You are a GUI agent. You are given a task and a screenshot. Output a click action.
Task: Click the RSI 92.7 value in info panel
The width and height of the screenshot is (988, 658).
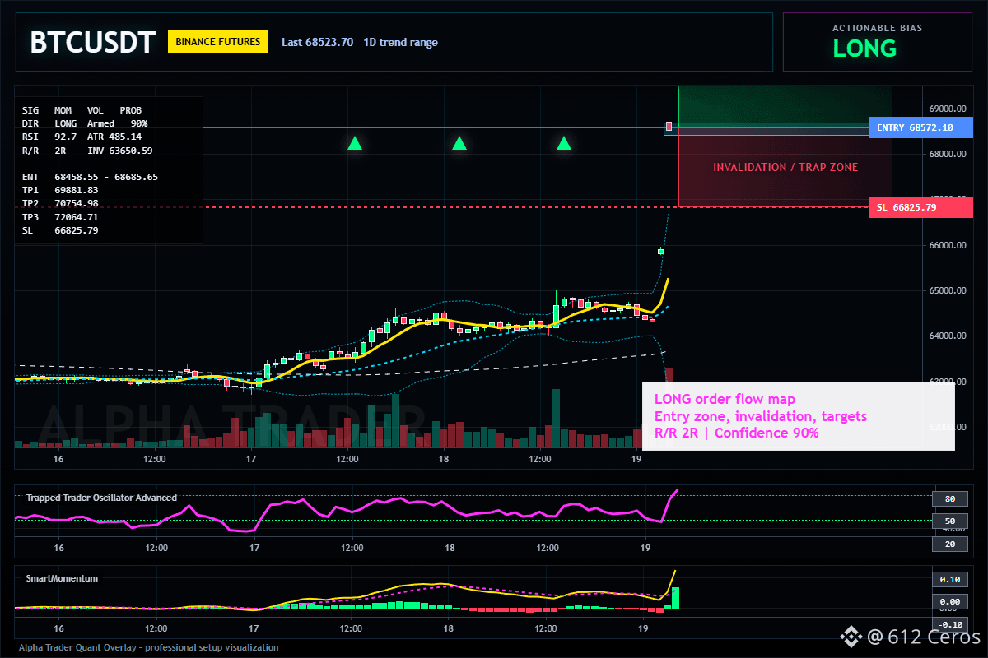click(x=49, y=137)
